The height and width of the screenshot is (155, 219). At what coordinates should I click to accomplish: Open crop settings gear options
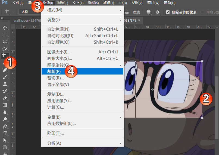pyautogui.click(x=158, y=12)
